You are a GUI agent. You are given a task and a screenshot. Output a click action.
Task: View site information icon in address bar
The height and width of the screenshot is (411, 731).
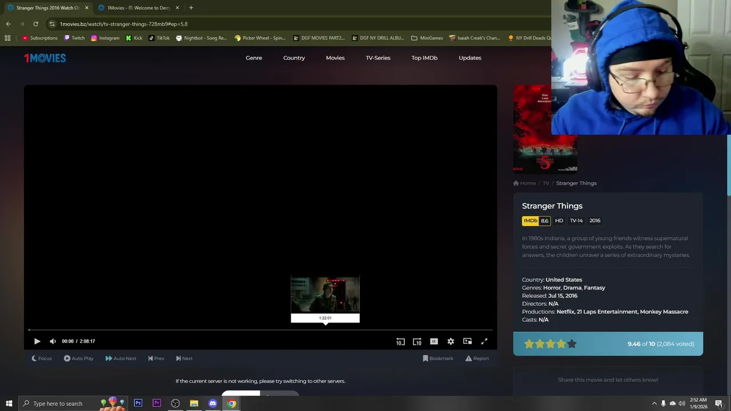pos(52,24)
